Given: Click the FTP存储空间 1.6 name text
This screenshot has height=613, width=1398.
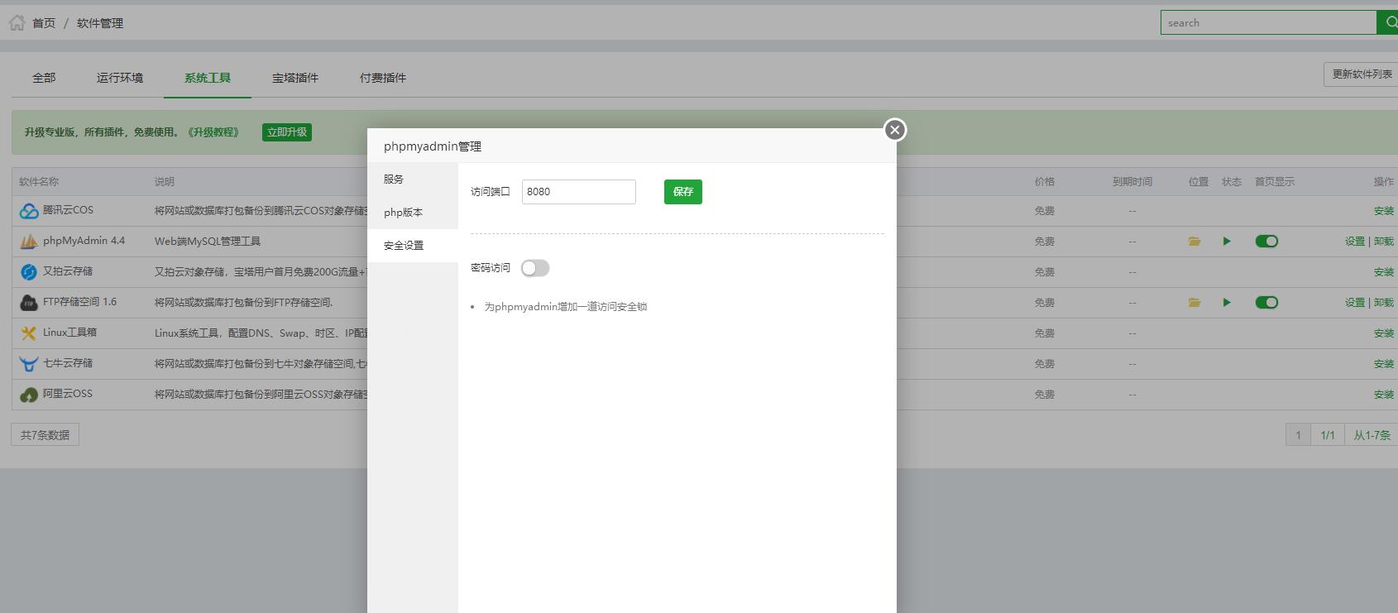Looking at the screenshot, I should (79, 302).
